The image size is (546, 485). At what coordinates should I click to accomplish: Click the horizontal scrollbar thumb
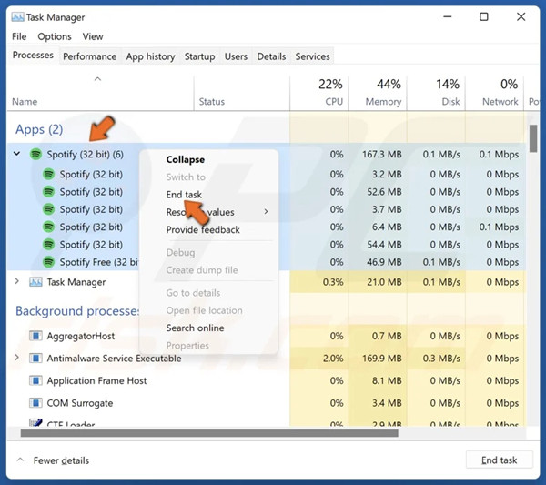[x=209, y=433]
